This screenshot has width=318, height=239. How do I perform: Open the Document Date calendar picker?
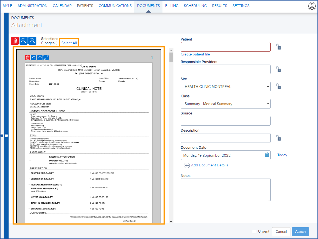pos(267,155)
